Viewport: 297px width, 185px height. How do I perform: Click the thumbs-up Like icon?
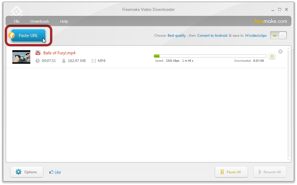point(51,172)
